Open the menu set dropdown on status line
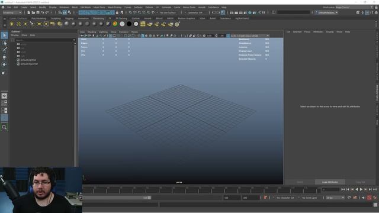The height and width of the screenshot is (213, 379). coord(12,12)
